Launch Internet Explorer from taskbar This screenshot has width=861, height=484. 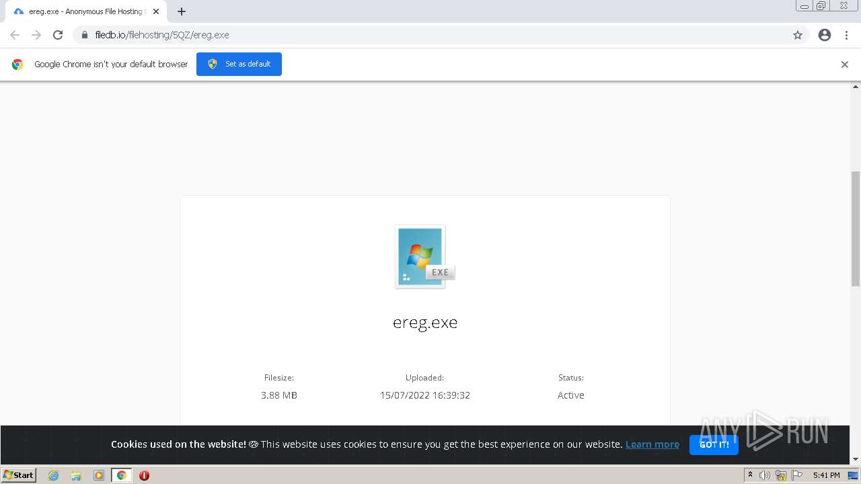(x=54, y=475)
